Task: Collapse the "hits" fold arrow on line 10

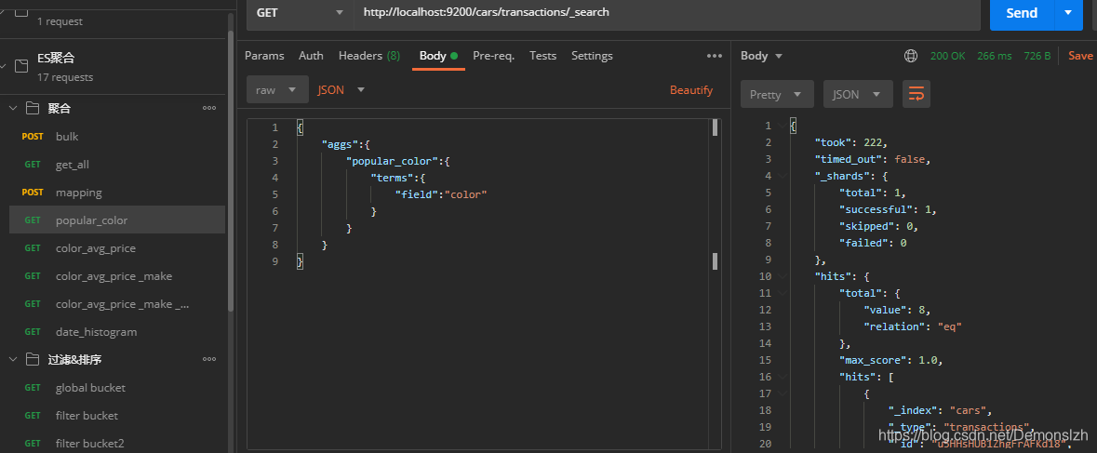Action: 783,277
